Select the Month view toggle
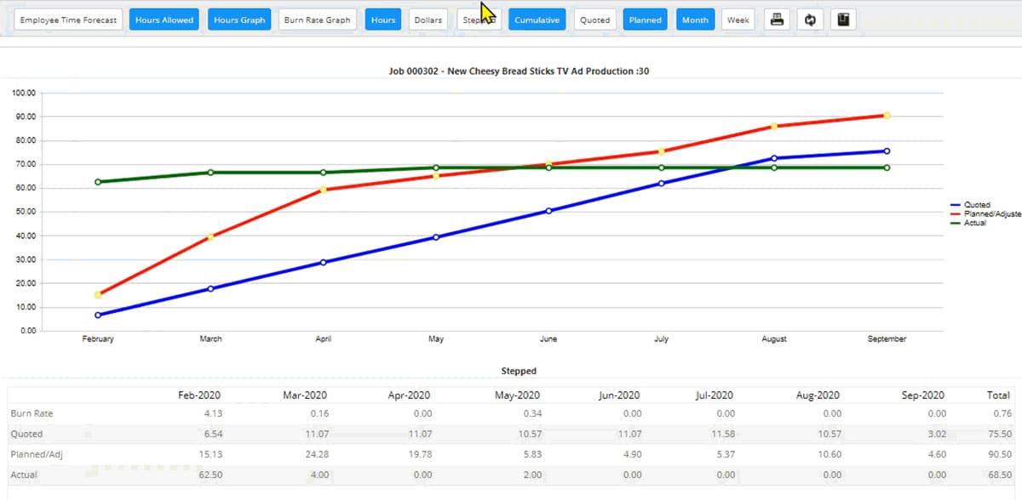Image resolution: width=1022 pixels, height=500 pixels. 695,19
